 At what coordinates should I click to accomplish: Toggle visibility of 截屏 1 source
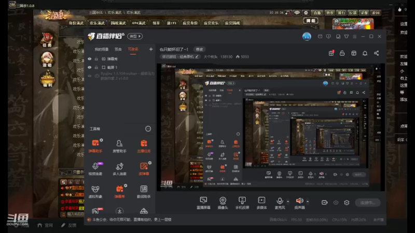(x=90, y=67)
